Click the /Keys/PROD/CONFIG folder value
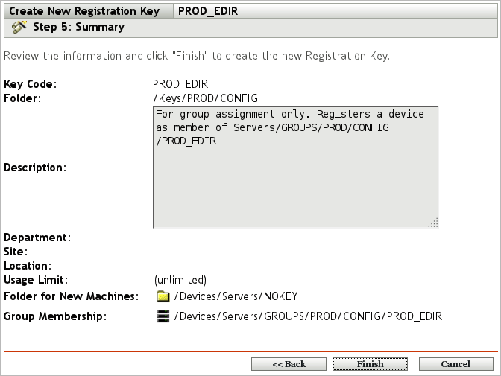This screenshot has height=376, width=501. click(205, 98)
